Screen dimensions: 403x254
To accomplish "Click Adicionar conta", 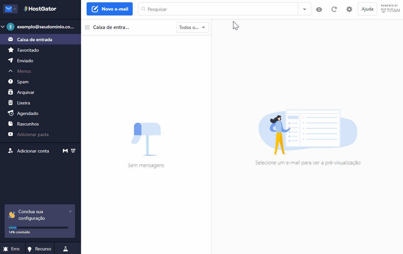I will [33, 151].
